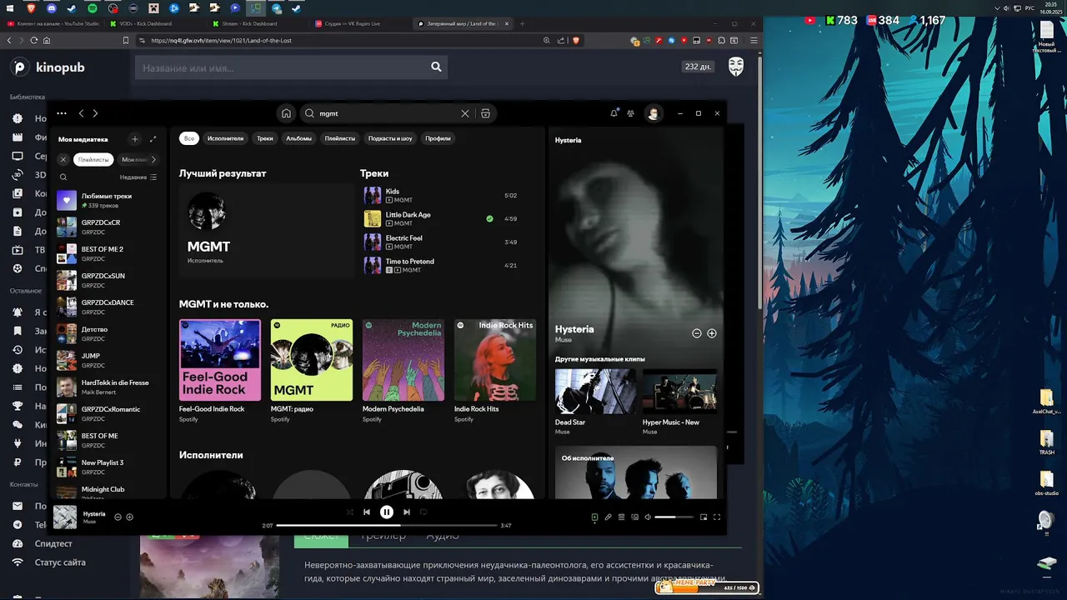This screenshot has width=1067, height=600.
Task: Open the Детство playlist
Action: point(107,333)
